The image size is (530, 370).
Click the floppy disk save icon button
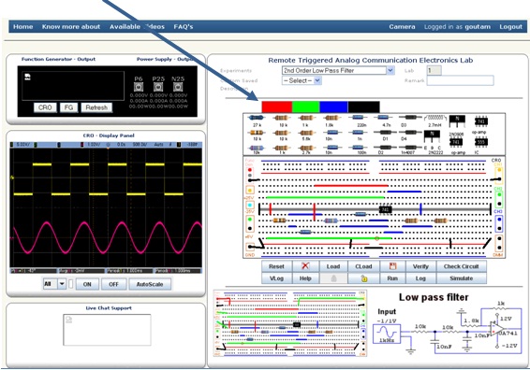pos(392,266)
